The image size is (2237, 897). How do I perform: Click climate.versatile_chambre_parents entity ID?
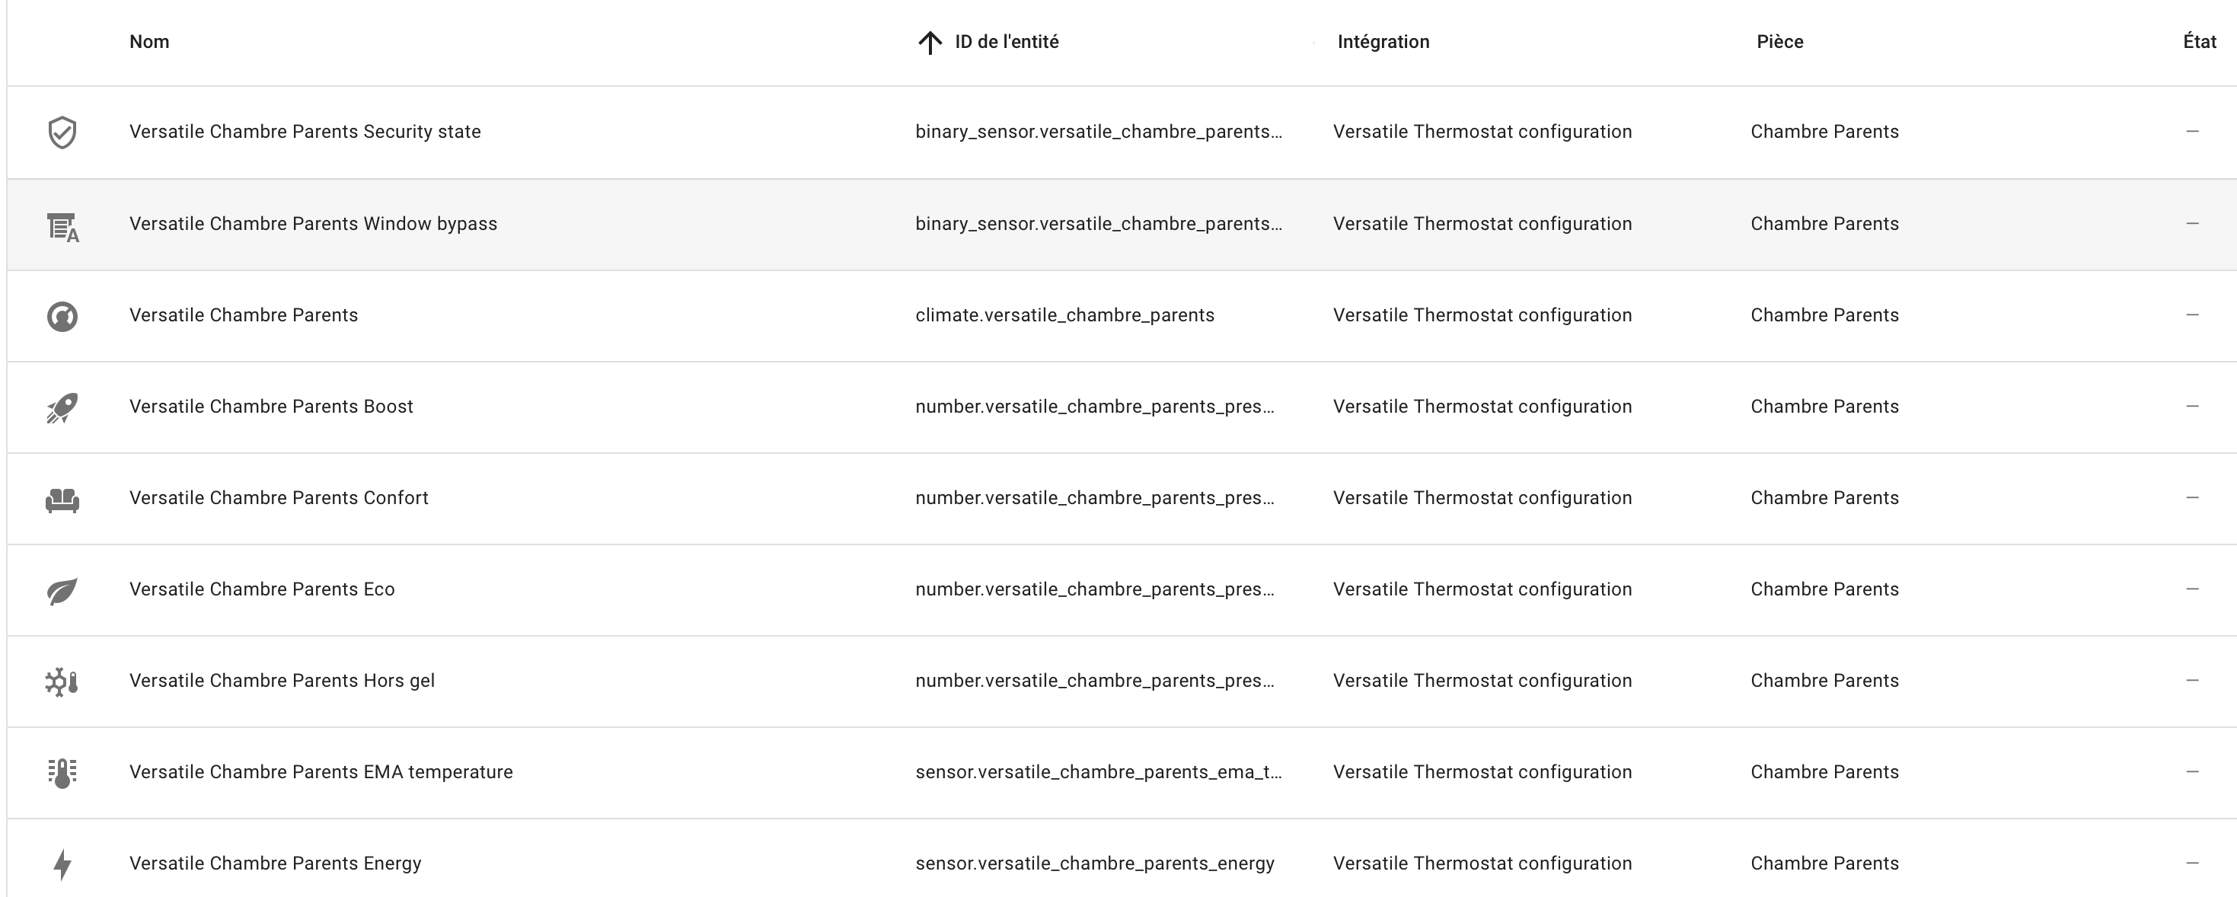tap(1064, 315)
